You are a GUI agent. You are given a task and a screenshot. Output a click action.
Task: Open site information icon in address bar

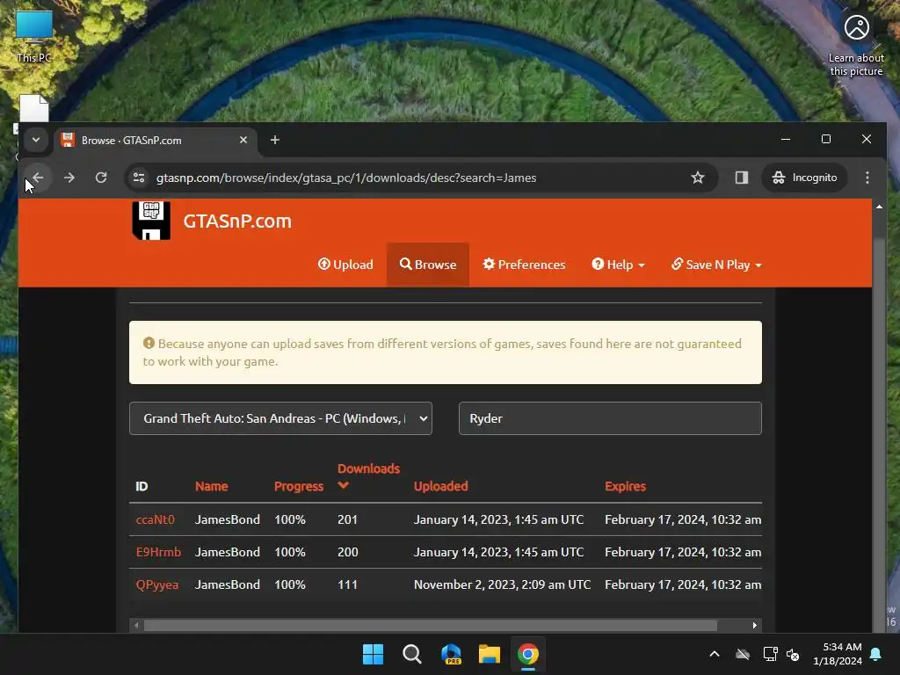click(x=139, y=178)
